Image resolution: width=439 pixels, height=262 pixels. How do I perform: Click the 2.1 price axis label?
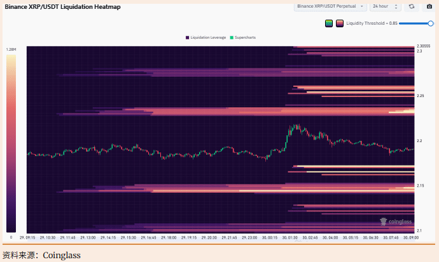click(419, 230)
